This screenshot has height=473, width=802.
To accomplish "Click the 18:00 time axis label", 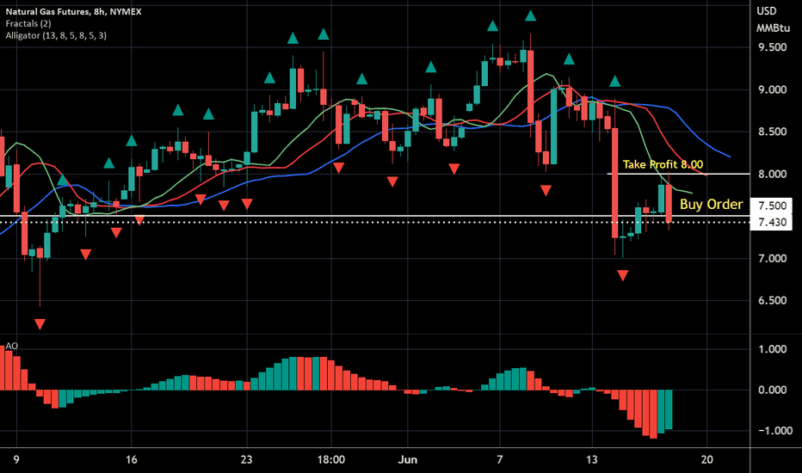I will (331, 460).
